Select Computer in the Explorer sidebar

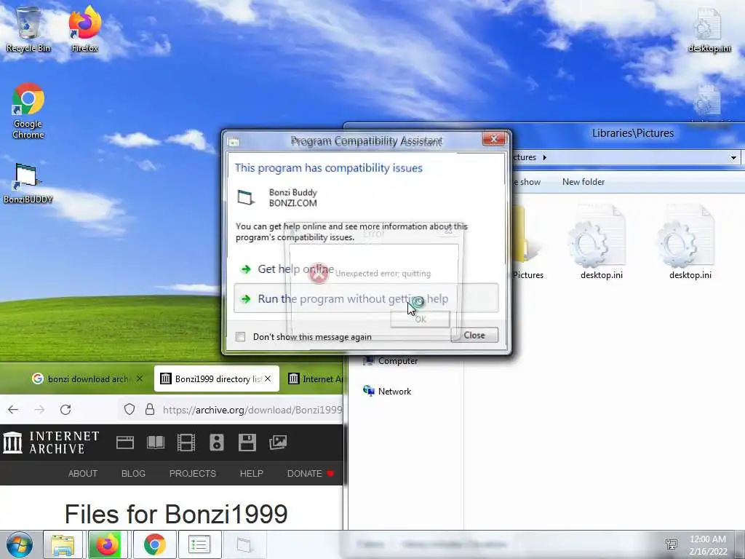391,361
